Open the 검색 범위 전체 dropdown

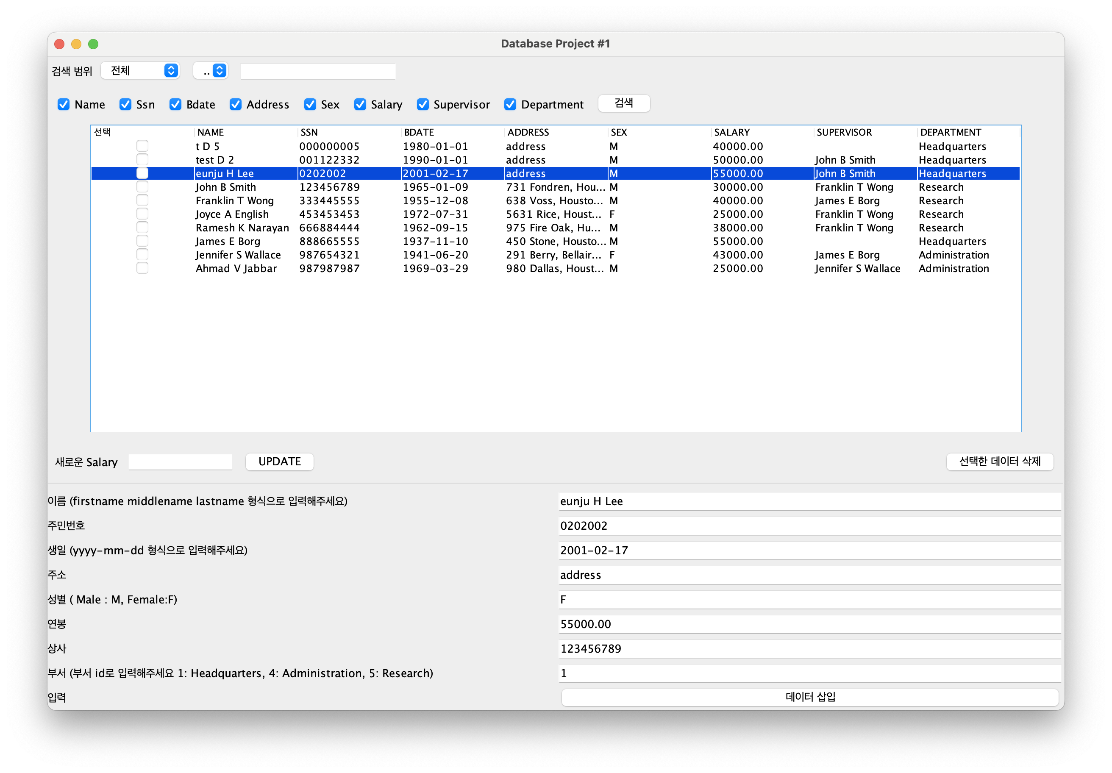(140, 71)
